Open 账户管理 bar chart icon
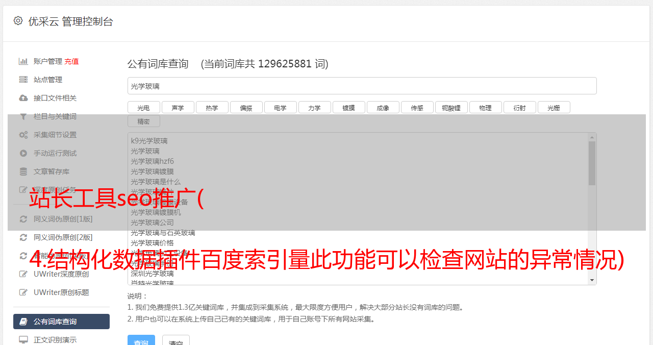The height and width of the screenshot is (345, 653). pyautogui.click(x=23, y=61)
